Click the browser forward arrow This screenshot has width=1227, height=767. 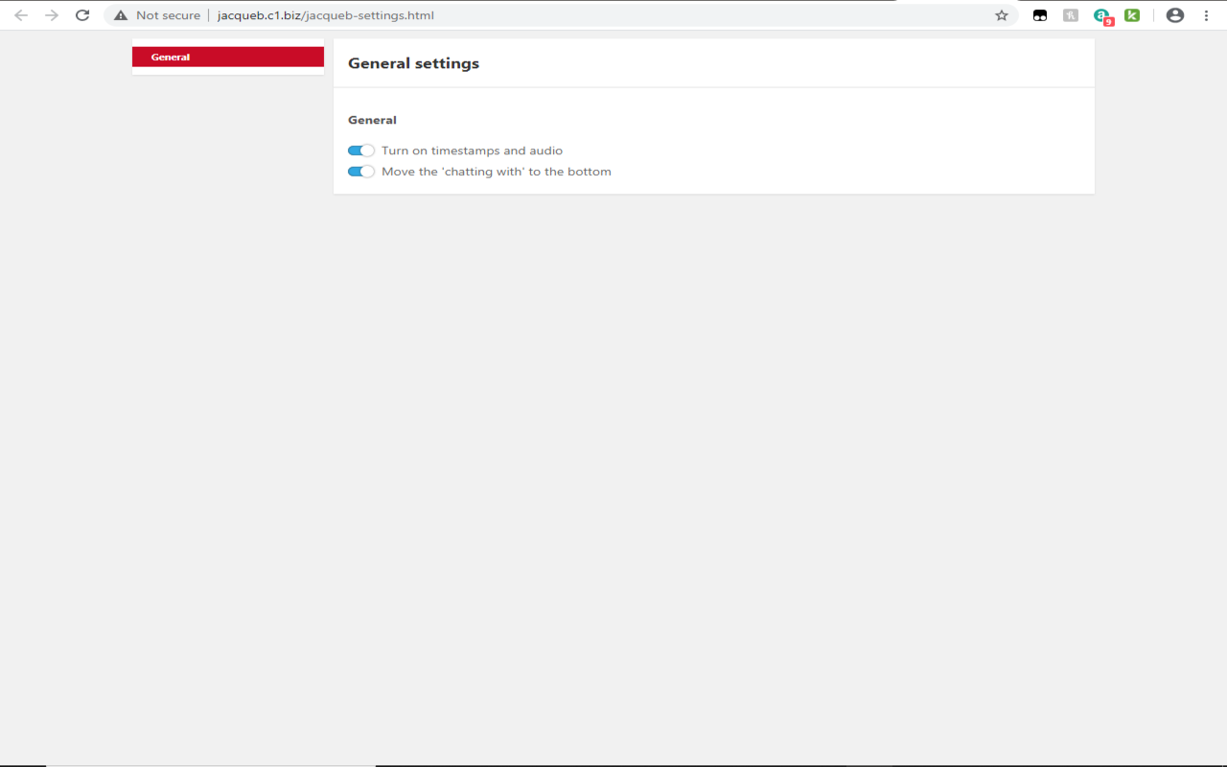pyautogui.click(x=52, y=15)
